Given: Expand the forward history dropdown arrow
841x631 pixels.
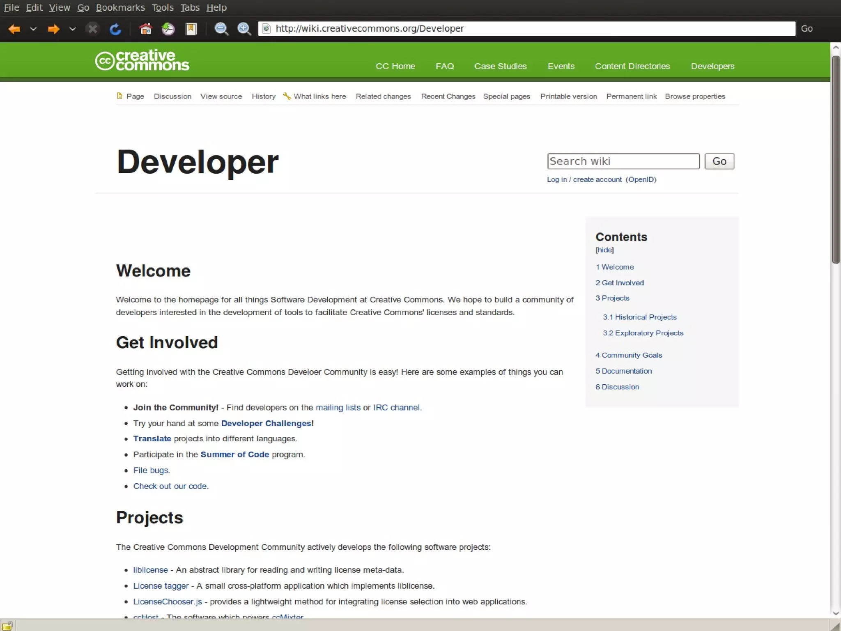Looking at the screenshot, I should click(x=72, y=29).
